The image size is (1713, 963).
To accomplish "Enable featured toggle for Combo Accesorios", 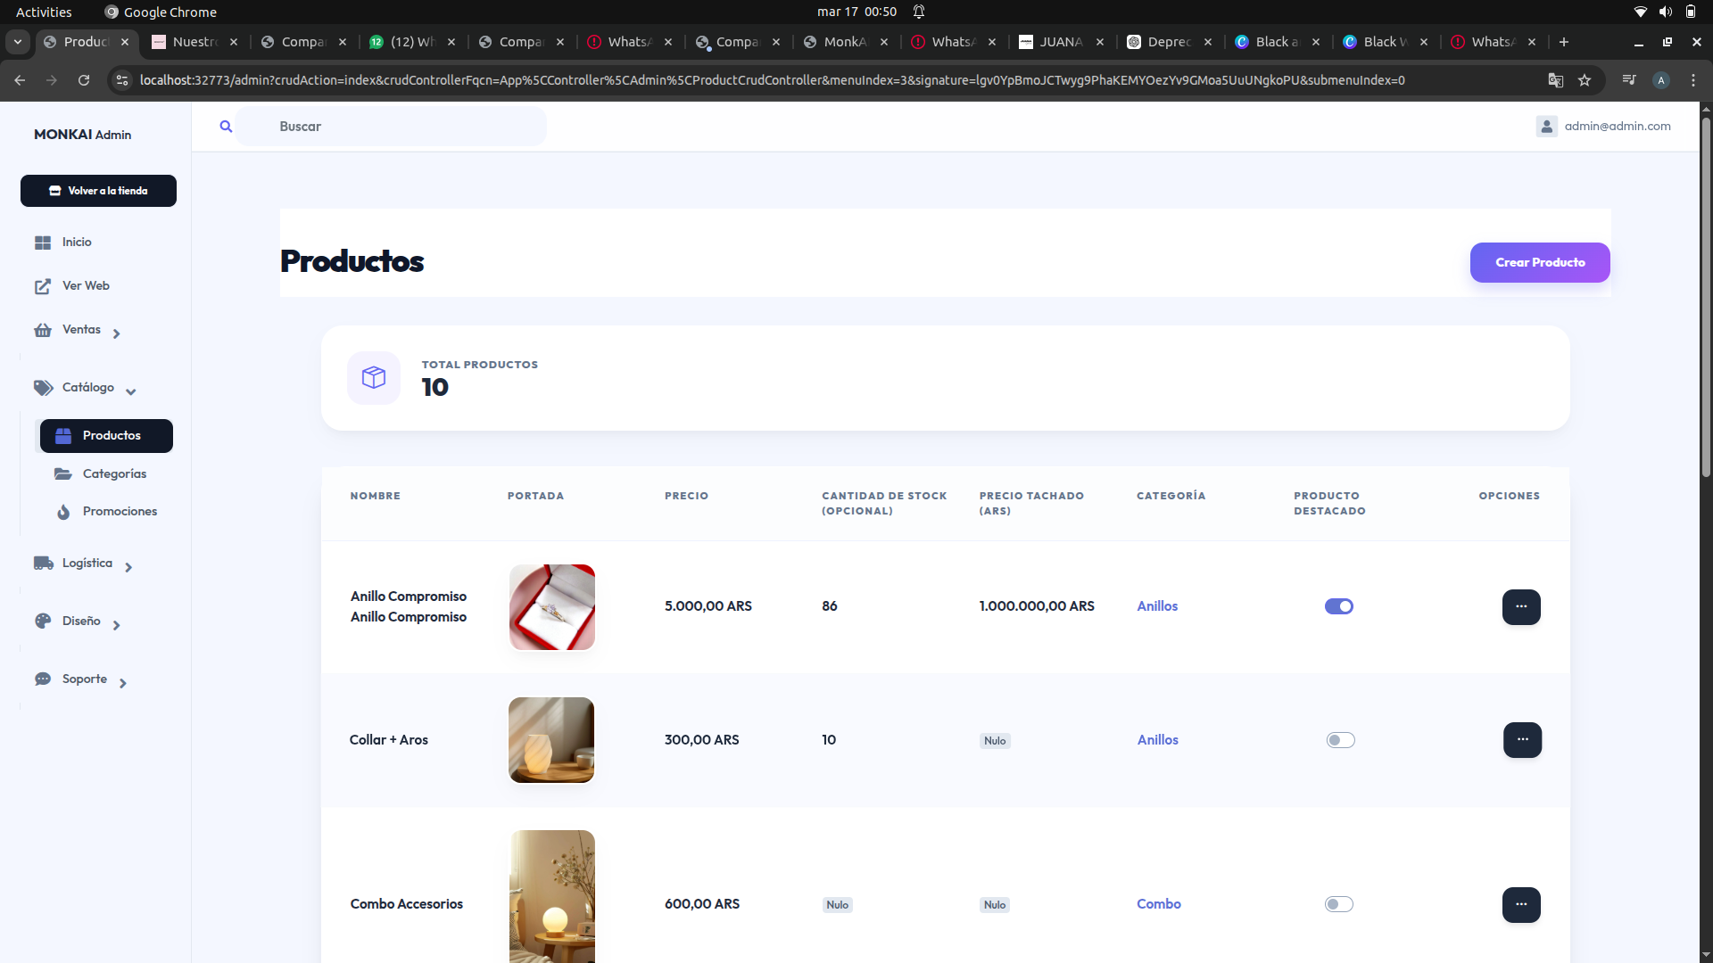I will (1338, 904).
